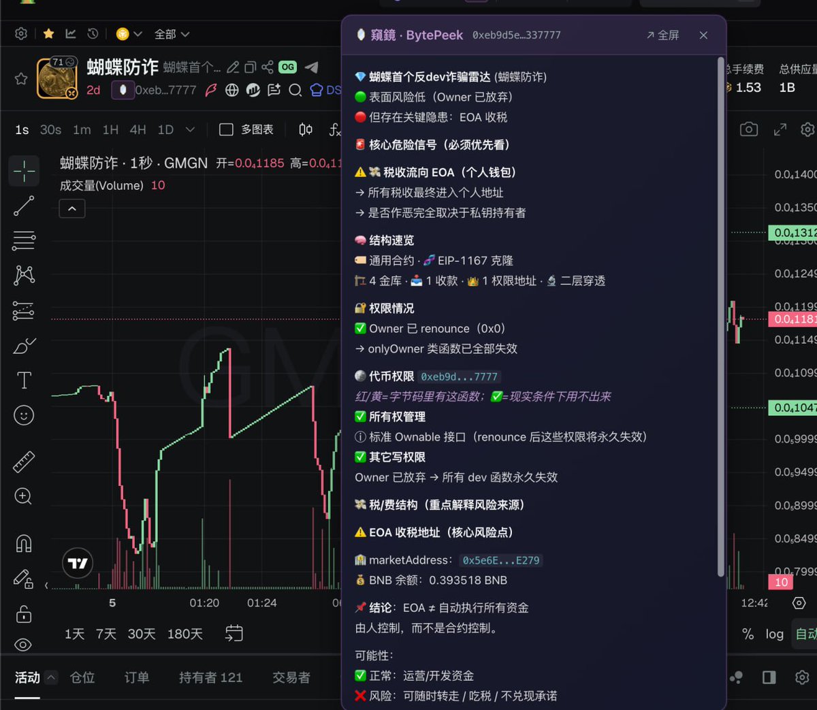Click the green OG badge

287,67
